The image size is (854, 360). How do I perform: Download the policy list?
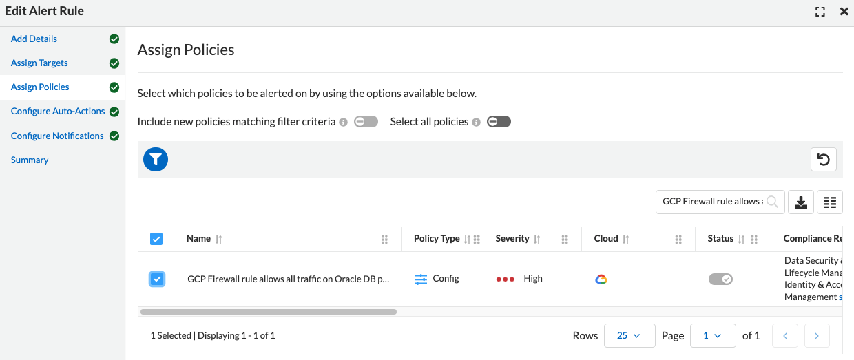[800, 202]
